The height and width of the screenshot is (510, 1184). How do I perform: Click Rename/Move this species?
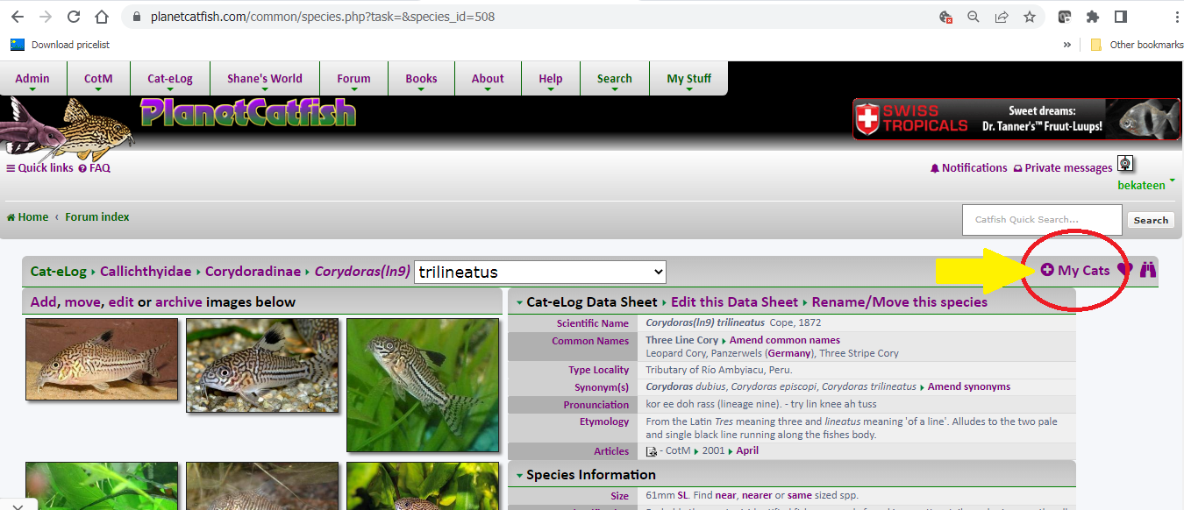900,302
